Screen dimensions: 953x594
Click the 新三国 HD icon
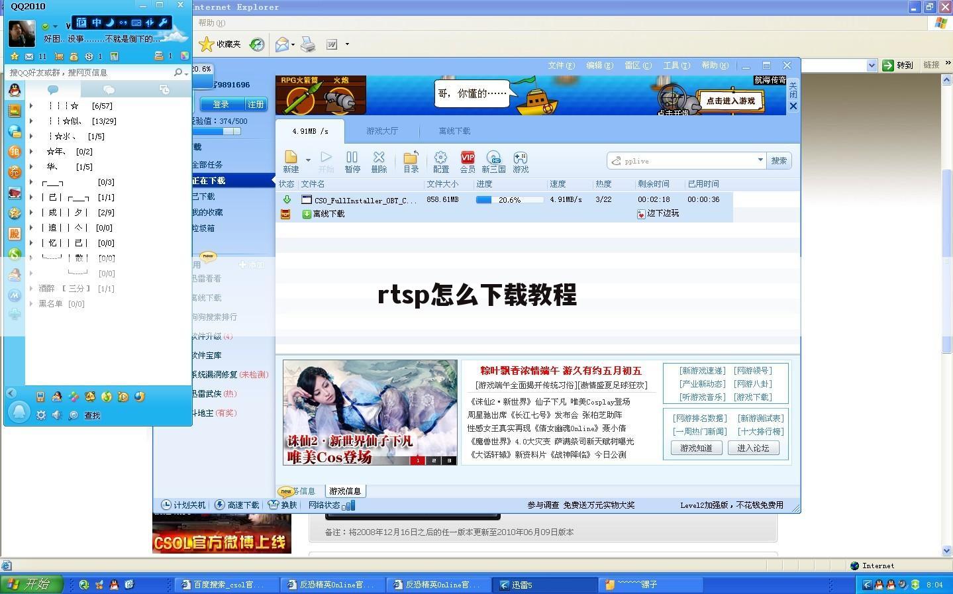493,158
